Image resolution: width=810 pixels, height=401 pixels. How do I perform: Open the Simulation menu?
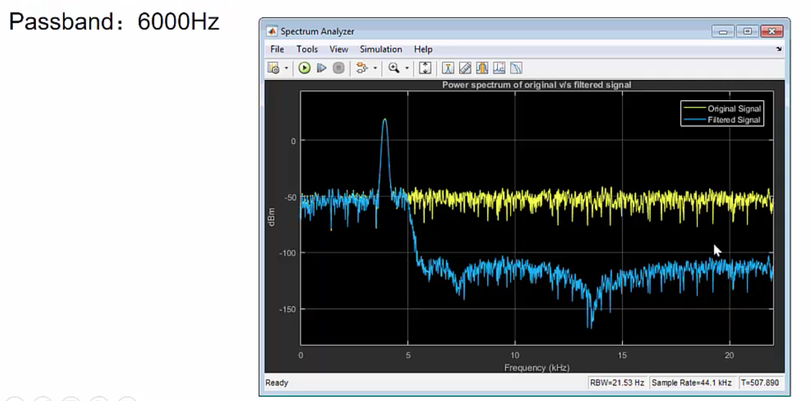(x=381, y=49)
